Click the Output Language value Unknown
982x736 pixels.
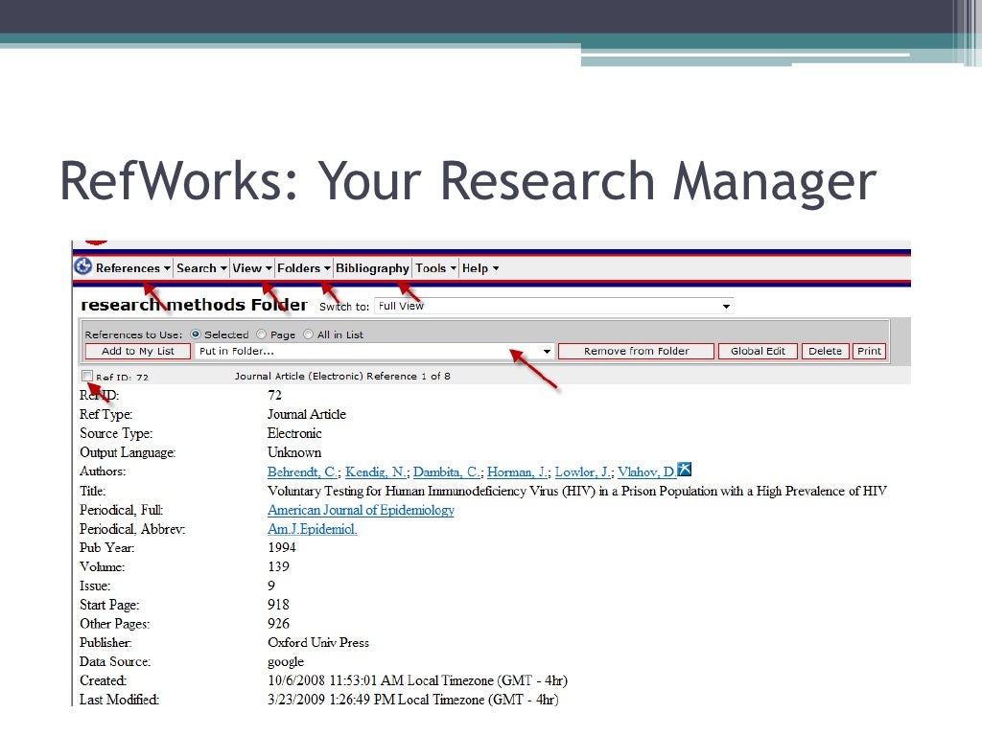click(x=294, y=452)
